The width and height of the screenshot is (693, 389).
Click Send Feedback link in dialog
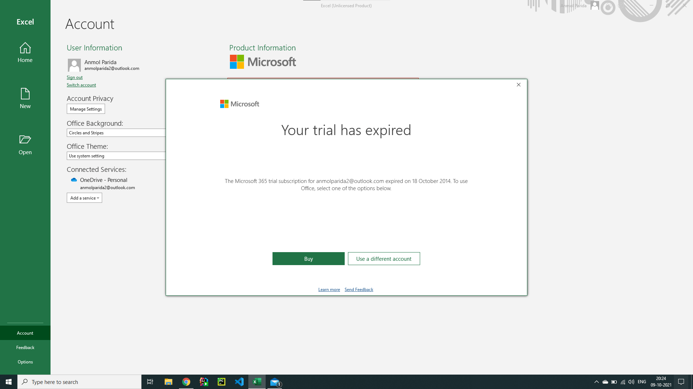(x=359, y=289)
